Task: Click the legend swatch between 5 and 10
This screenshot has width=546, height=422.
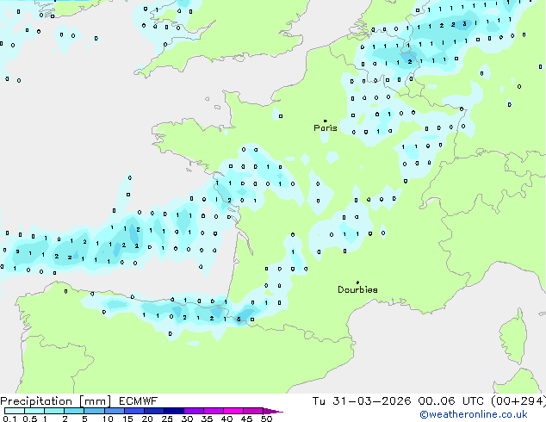Action: [94, 411]
